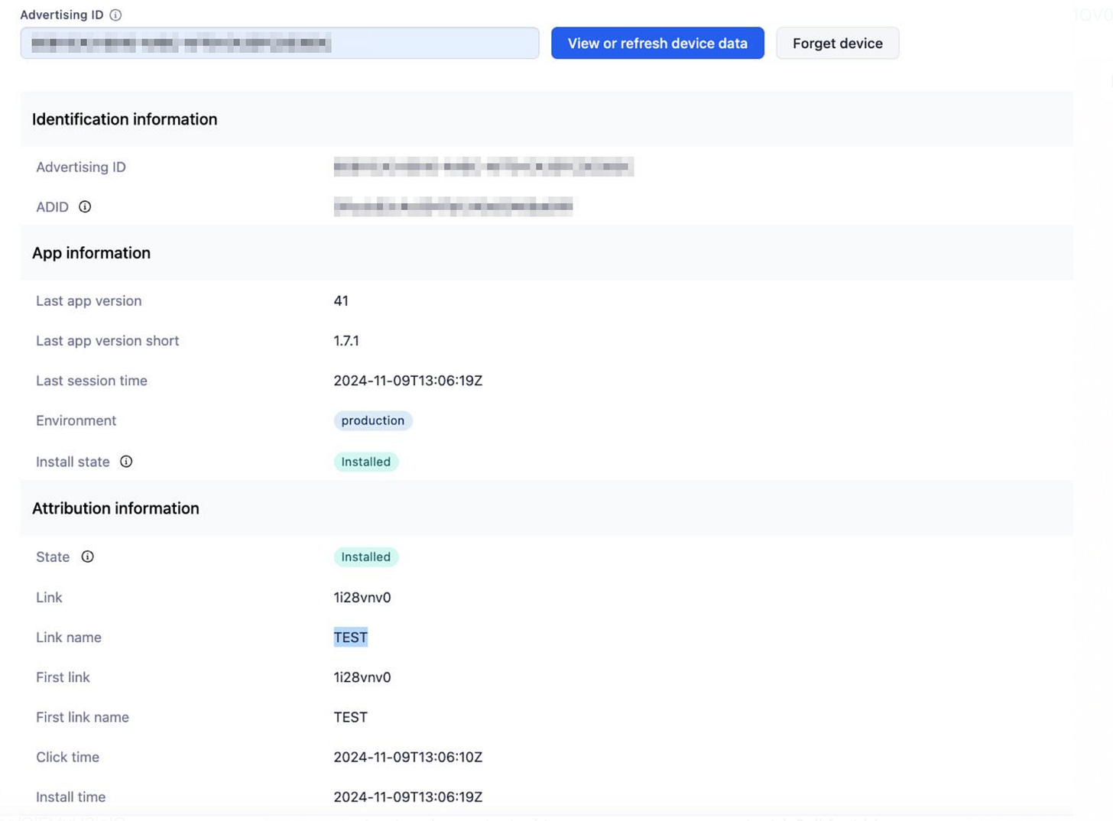Image resolution: width=1113 pixels, height=821 pixels.
Task: Click the info icon beside the top Advertising ID label
Action: pos(115,15)
